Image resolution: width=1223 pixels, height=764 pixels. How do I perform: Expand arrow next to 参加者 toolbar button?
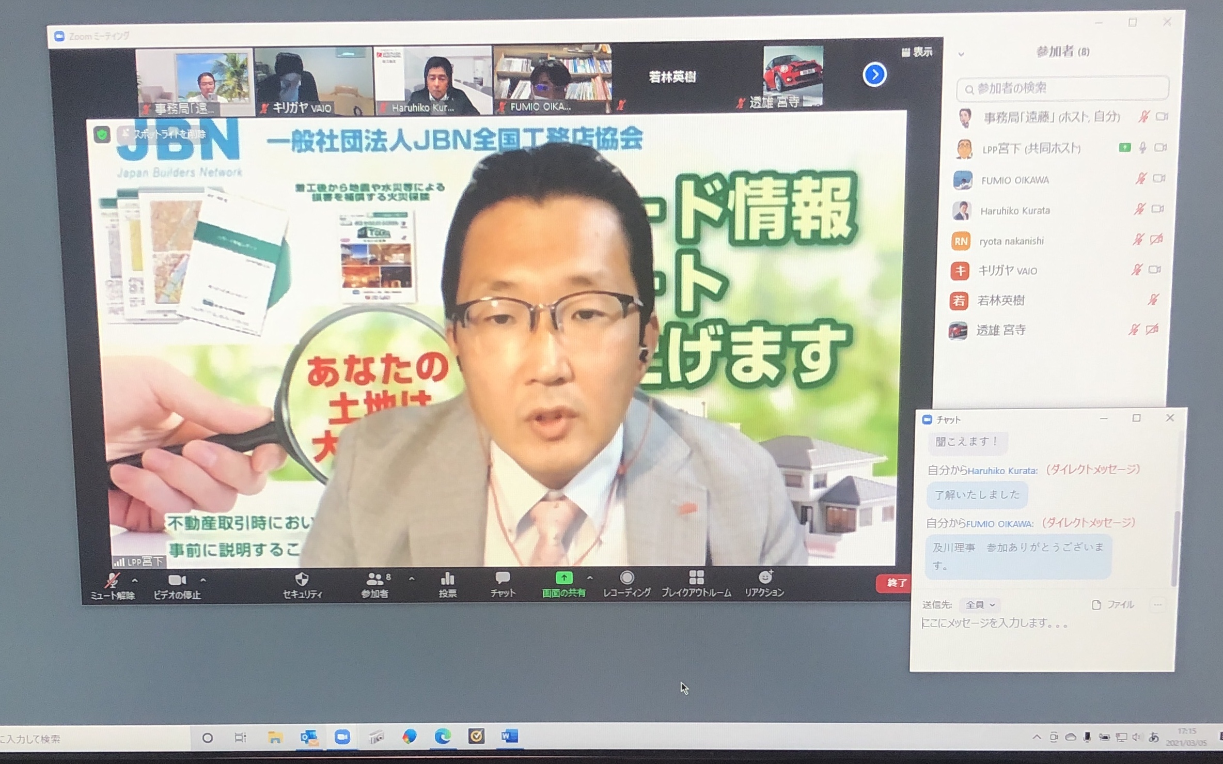coord(412,579)
